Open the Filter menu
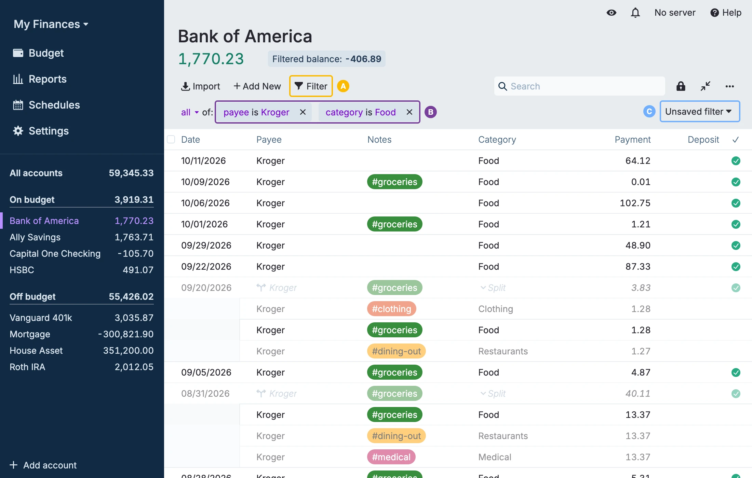752x478 pixels. point(311,86)
